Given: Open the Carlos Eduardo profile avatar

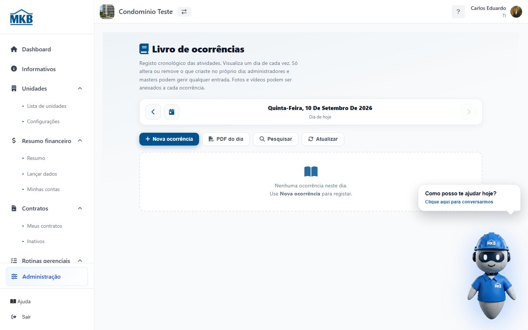Looking at the screenshot, I should pyautogui.click(x=516, y=12).
